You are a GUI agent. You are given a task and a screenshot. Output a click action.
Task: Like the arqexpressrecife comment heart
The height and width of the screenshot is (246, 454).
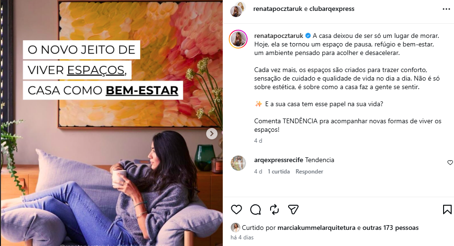(450, 163)
